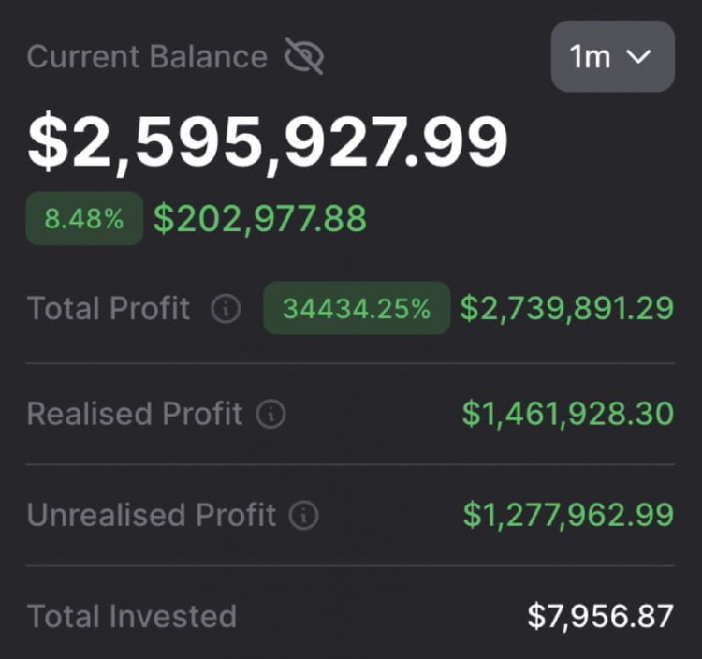The image size is (702, 659).
Task: Click the 34434.25% profit badge
Action: coord(357,308)
